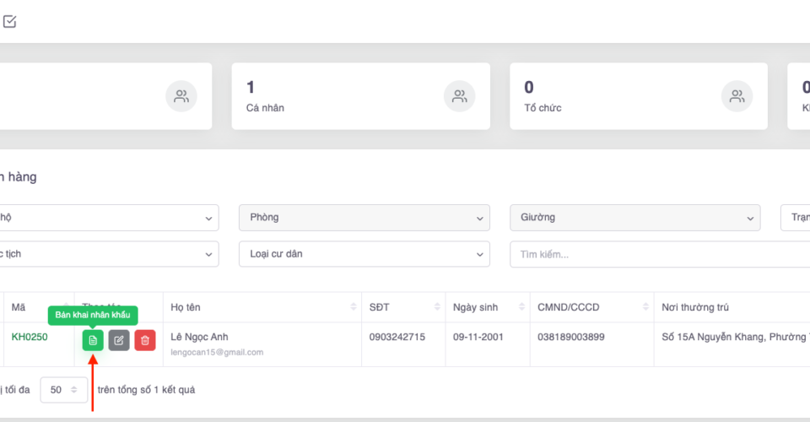The image size is (810, 422).
Task: Sort by Ngày sinh column arrows
Action: click(521, 307)
